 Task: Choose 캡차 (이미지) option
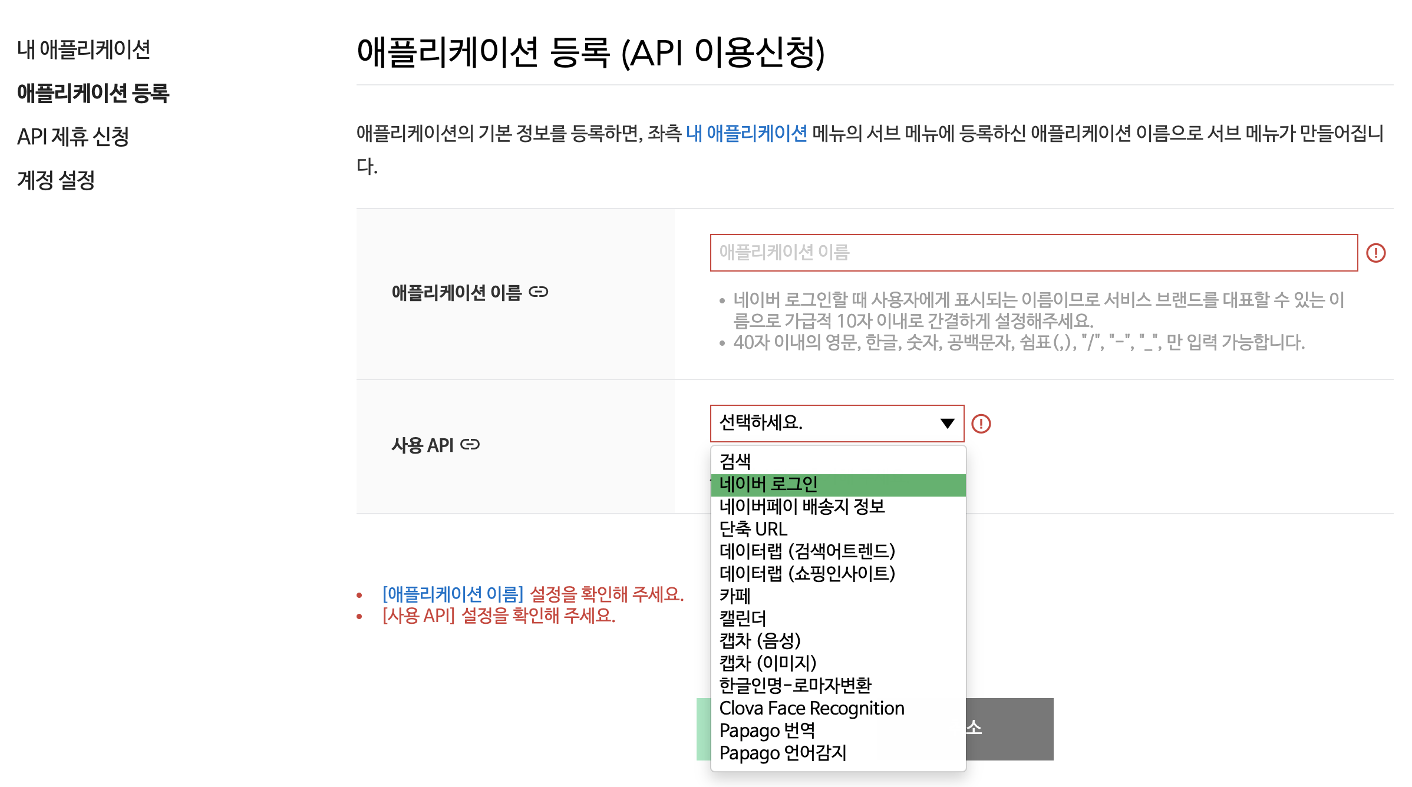(767, 663)
